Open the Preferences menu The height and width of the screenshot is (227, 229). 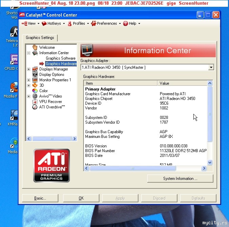point(107,23)
